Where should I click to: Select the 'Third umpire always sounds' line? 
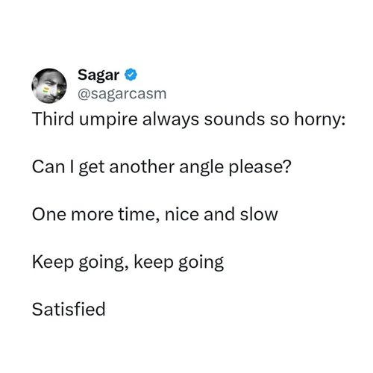pos(189,119)
